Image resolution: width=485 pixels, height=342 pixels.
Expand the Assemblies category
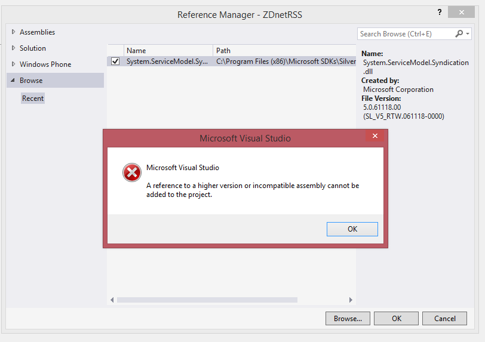(13, 32)
